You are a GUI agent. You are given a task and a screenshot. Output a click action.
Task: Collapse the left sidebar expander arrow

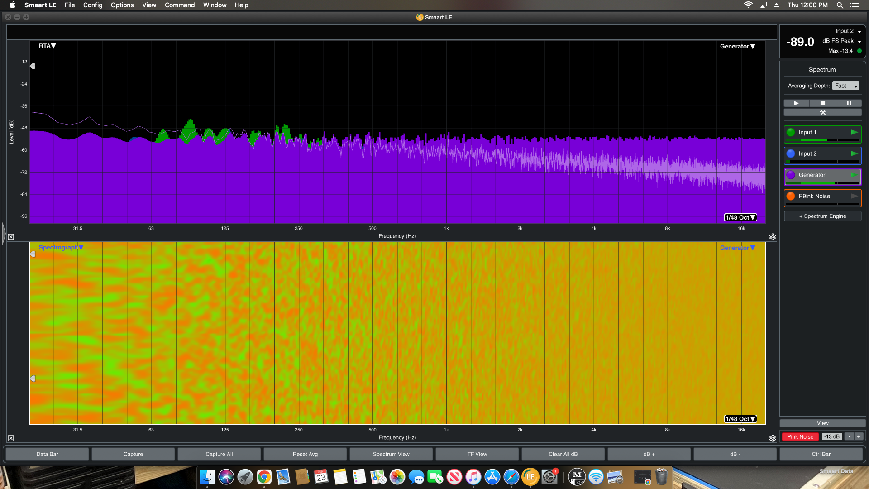[4, 234]
